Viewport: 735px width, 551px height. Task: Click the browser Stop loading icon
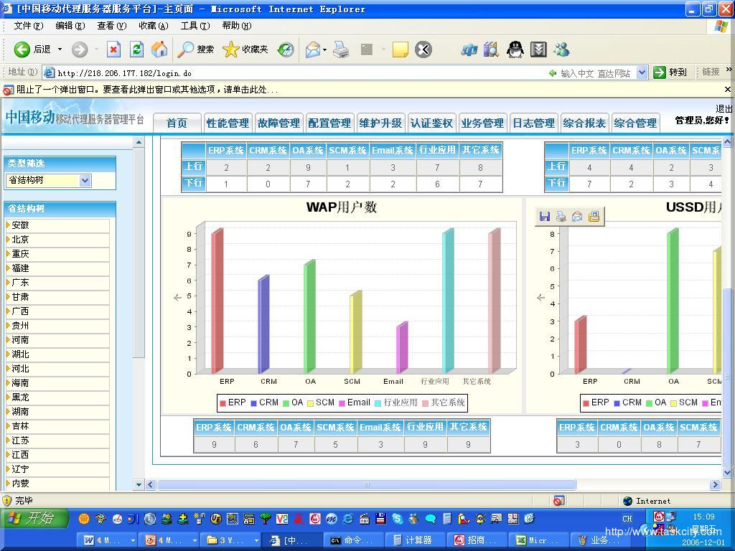(x=113, y=50)
